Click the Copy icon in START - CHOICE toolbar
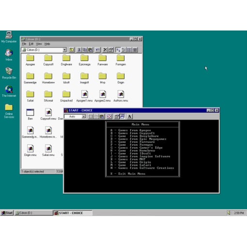This screenshot has width=247, height=247. (96, 116)
